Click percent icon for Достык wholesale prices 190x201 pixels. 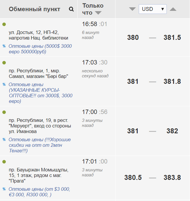[4, 46]
